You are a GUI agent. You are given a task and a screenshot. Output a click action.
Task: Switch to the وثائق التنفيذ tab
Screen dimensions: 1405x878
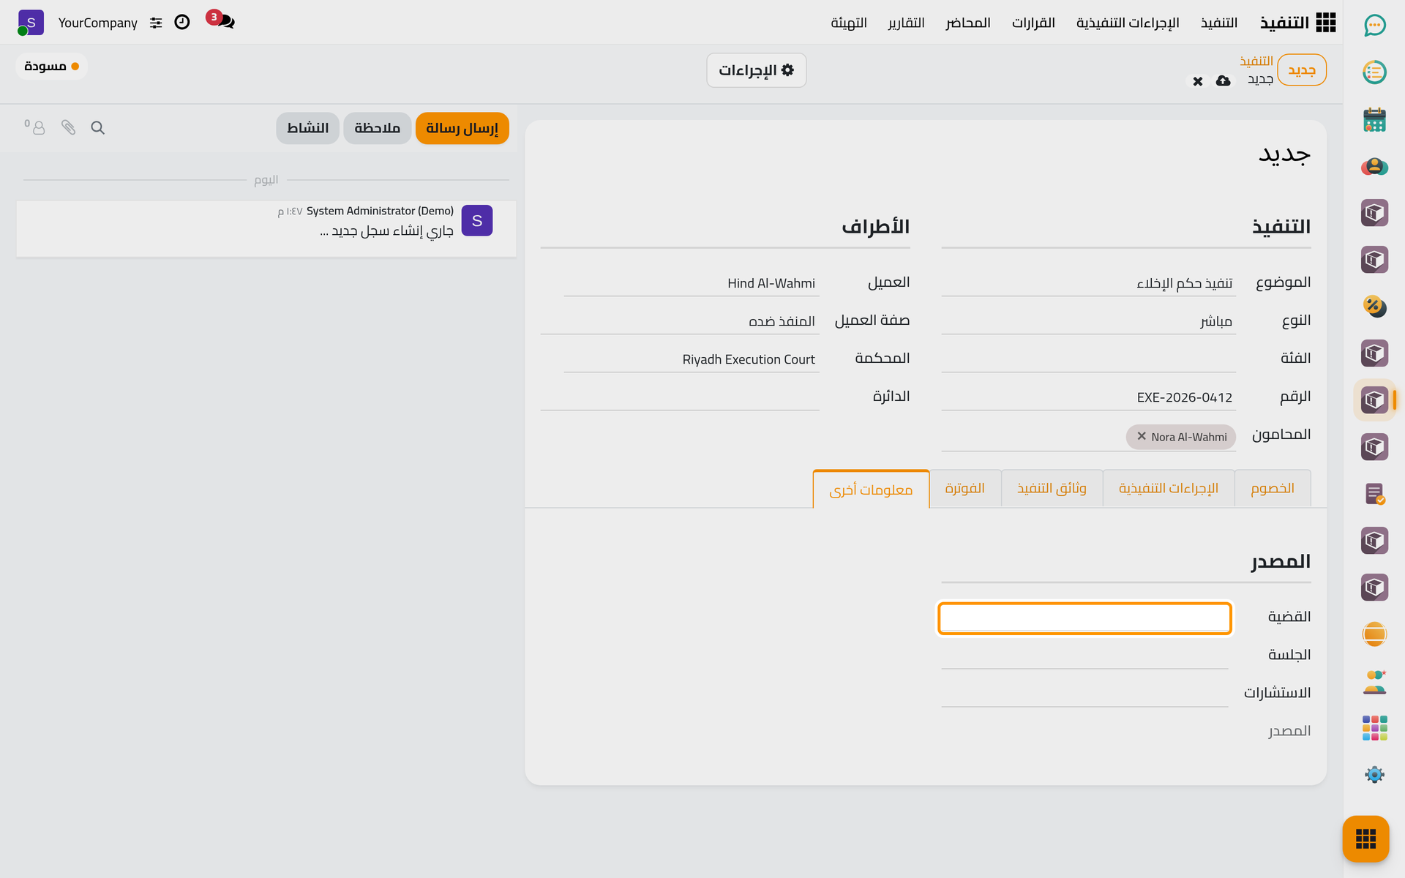(x=1052, y=488)
